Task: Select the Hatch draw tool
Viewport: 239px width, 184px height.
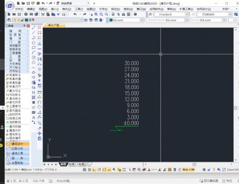Action: pos(34,97)
